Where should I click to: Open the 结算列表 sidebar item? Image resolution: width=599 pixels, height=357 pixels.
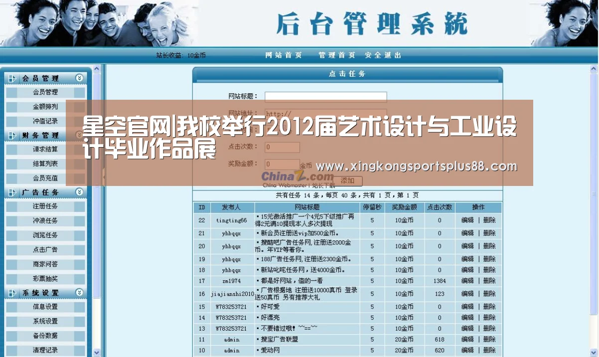coord(45,164)
